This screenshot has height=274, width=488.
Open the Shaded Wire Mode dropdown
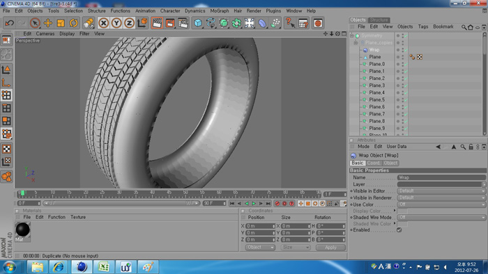coord(441,218)
